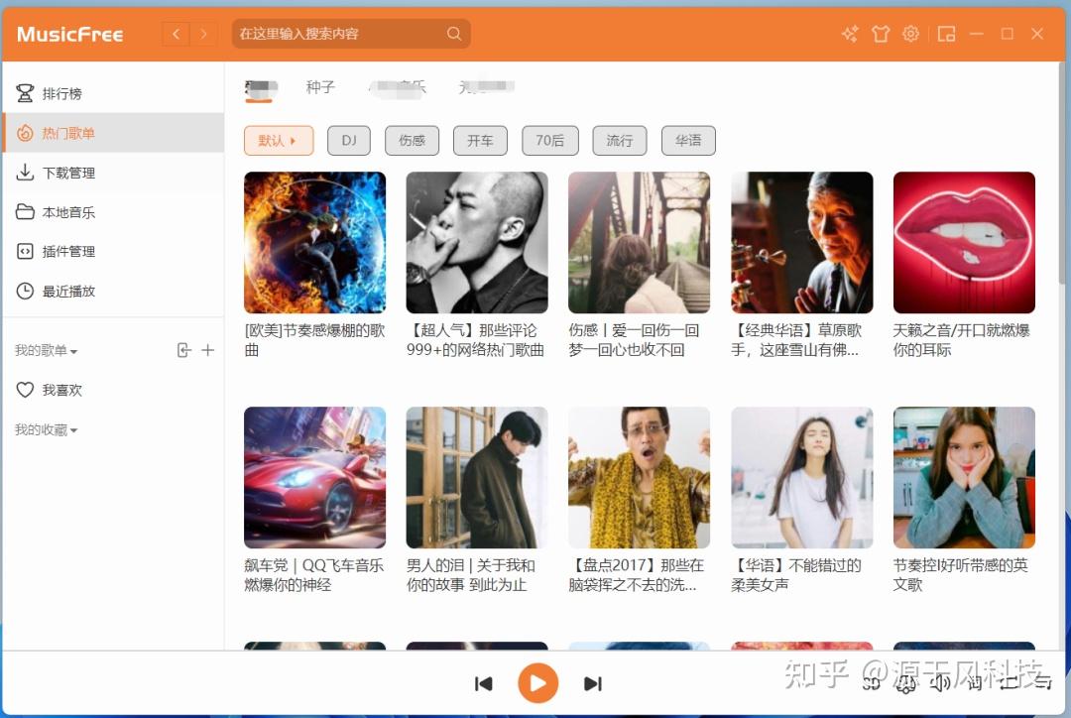Image resolution: width=1071 pixels, height=718 pixels.
Task: Click the sparkle effects icon in titlebar
Action: [850, 33]
